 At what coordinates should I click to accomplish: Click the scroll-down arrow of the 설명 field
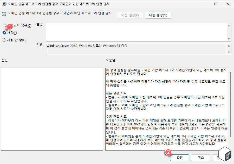229,39
